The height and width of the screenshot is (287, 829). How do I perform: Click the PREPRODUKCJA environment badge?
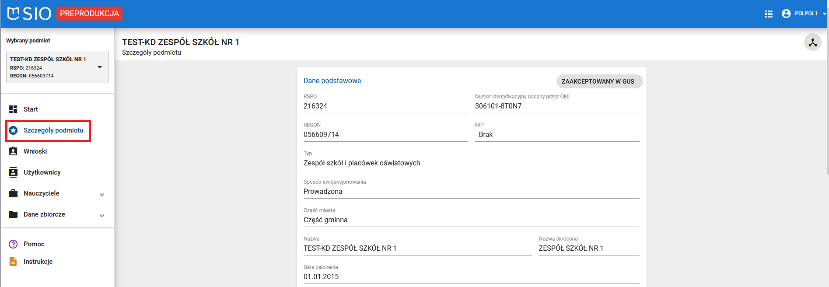pyautogui.click(x=89, y=14)
